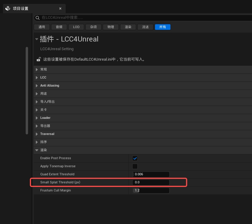Click the Enable Post Process label

tap(56, 158)
